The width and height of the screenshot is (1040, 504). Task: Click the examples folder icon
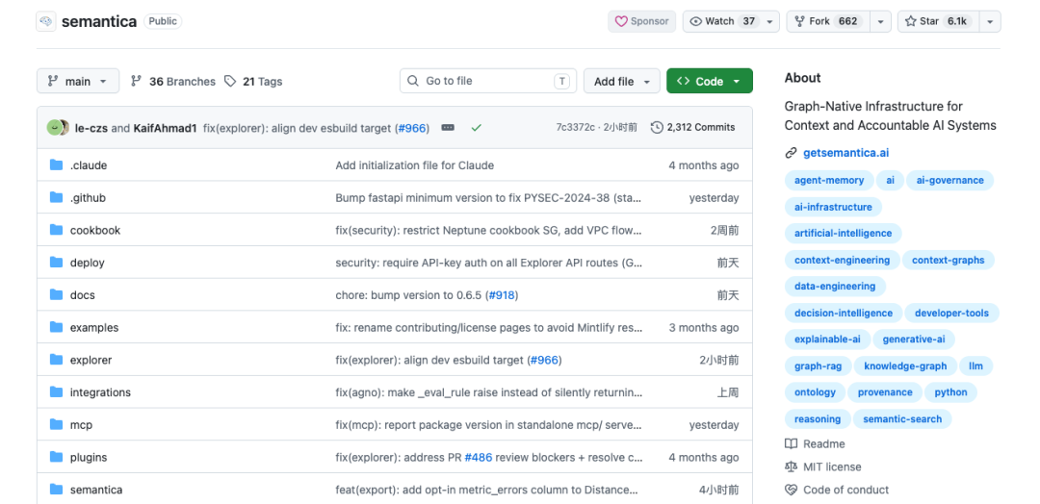click(57, 327)
